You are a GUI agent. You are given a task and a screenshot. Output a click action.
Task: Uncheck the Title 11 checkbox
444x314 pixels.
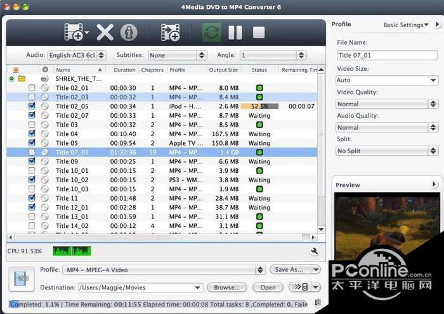pyautogui.click(x=32, y=198)
